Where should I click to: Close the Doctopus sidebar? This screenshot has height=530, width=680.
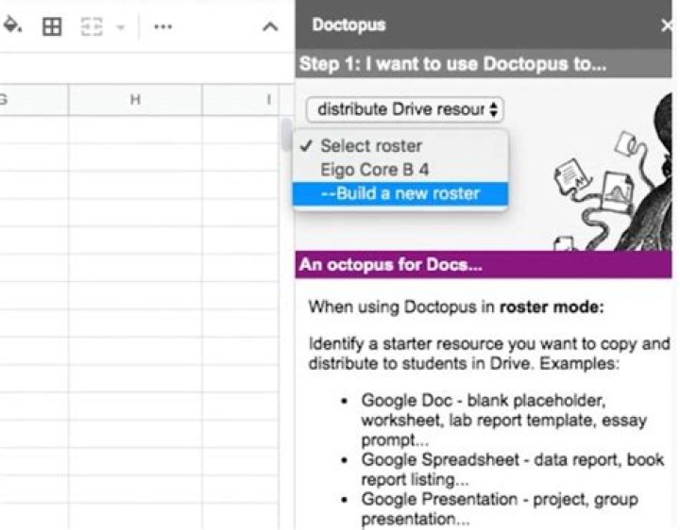click(667, 25)
